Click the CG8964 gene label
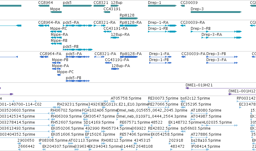The width and height of the screenshot is (256, 151). [45, 3]
